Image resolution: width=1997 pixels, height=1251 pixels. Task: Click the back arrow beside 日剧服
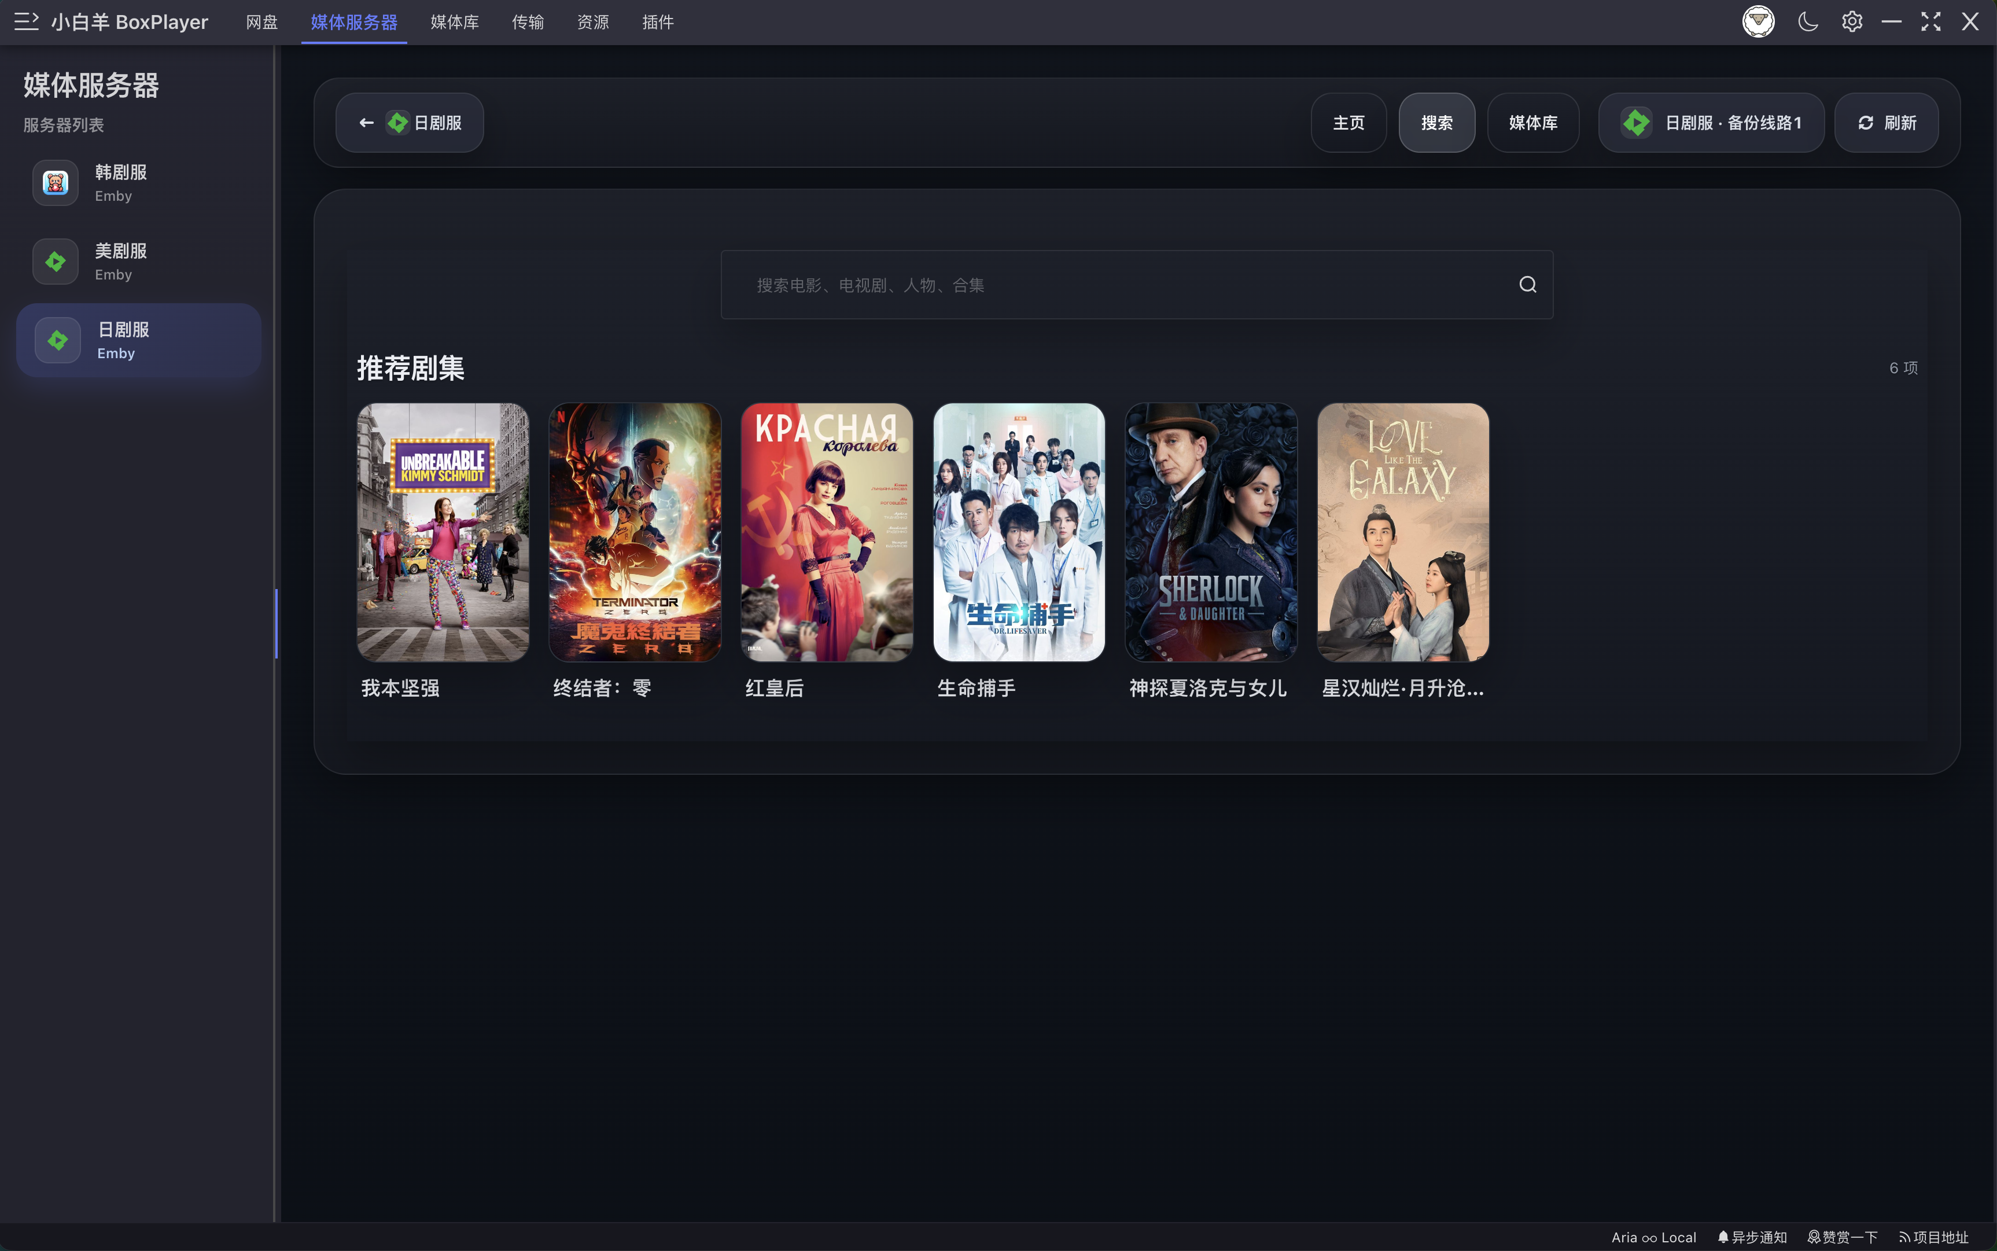[x=366, y=123]
